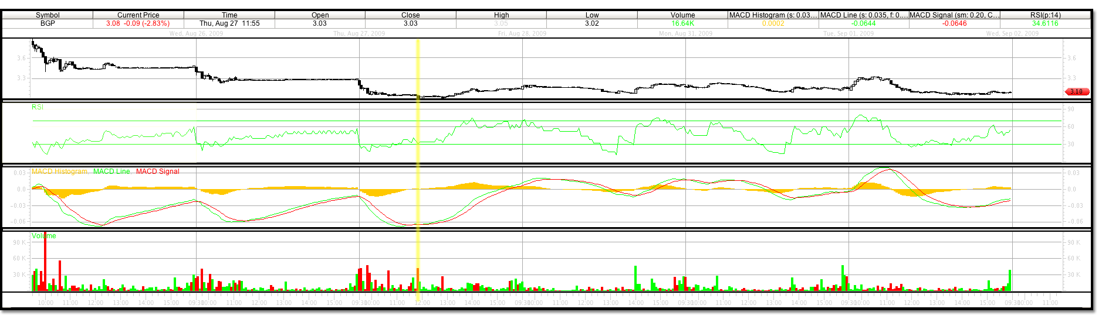Click the green MACD Line legend label
The image size is (1102, 319).
pyautogui.click(x=111, y=171)
